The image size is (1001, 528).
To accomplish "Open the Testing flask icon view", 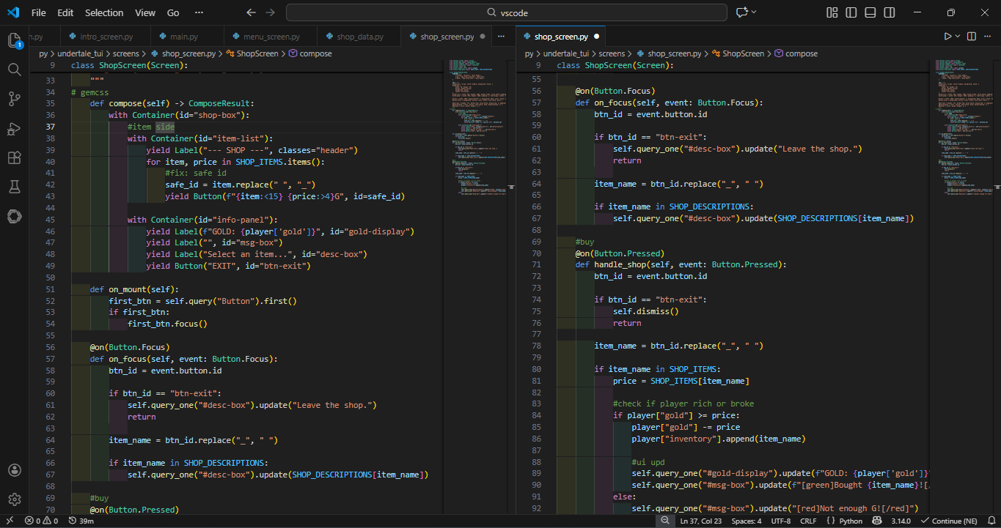I will 15,187.
